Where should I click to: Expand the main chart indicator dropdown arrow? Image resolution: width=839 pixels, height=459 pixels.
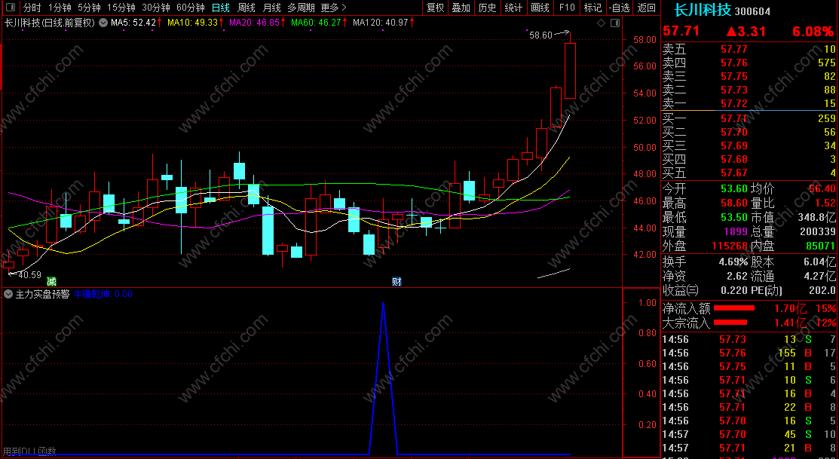tap(103, 23)
